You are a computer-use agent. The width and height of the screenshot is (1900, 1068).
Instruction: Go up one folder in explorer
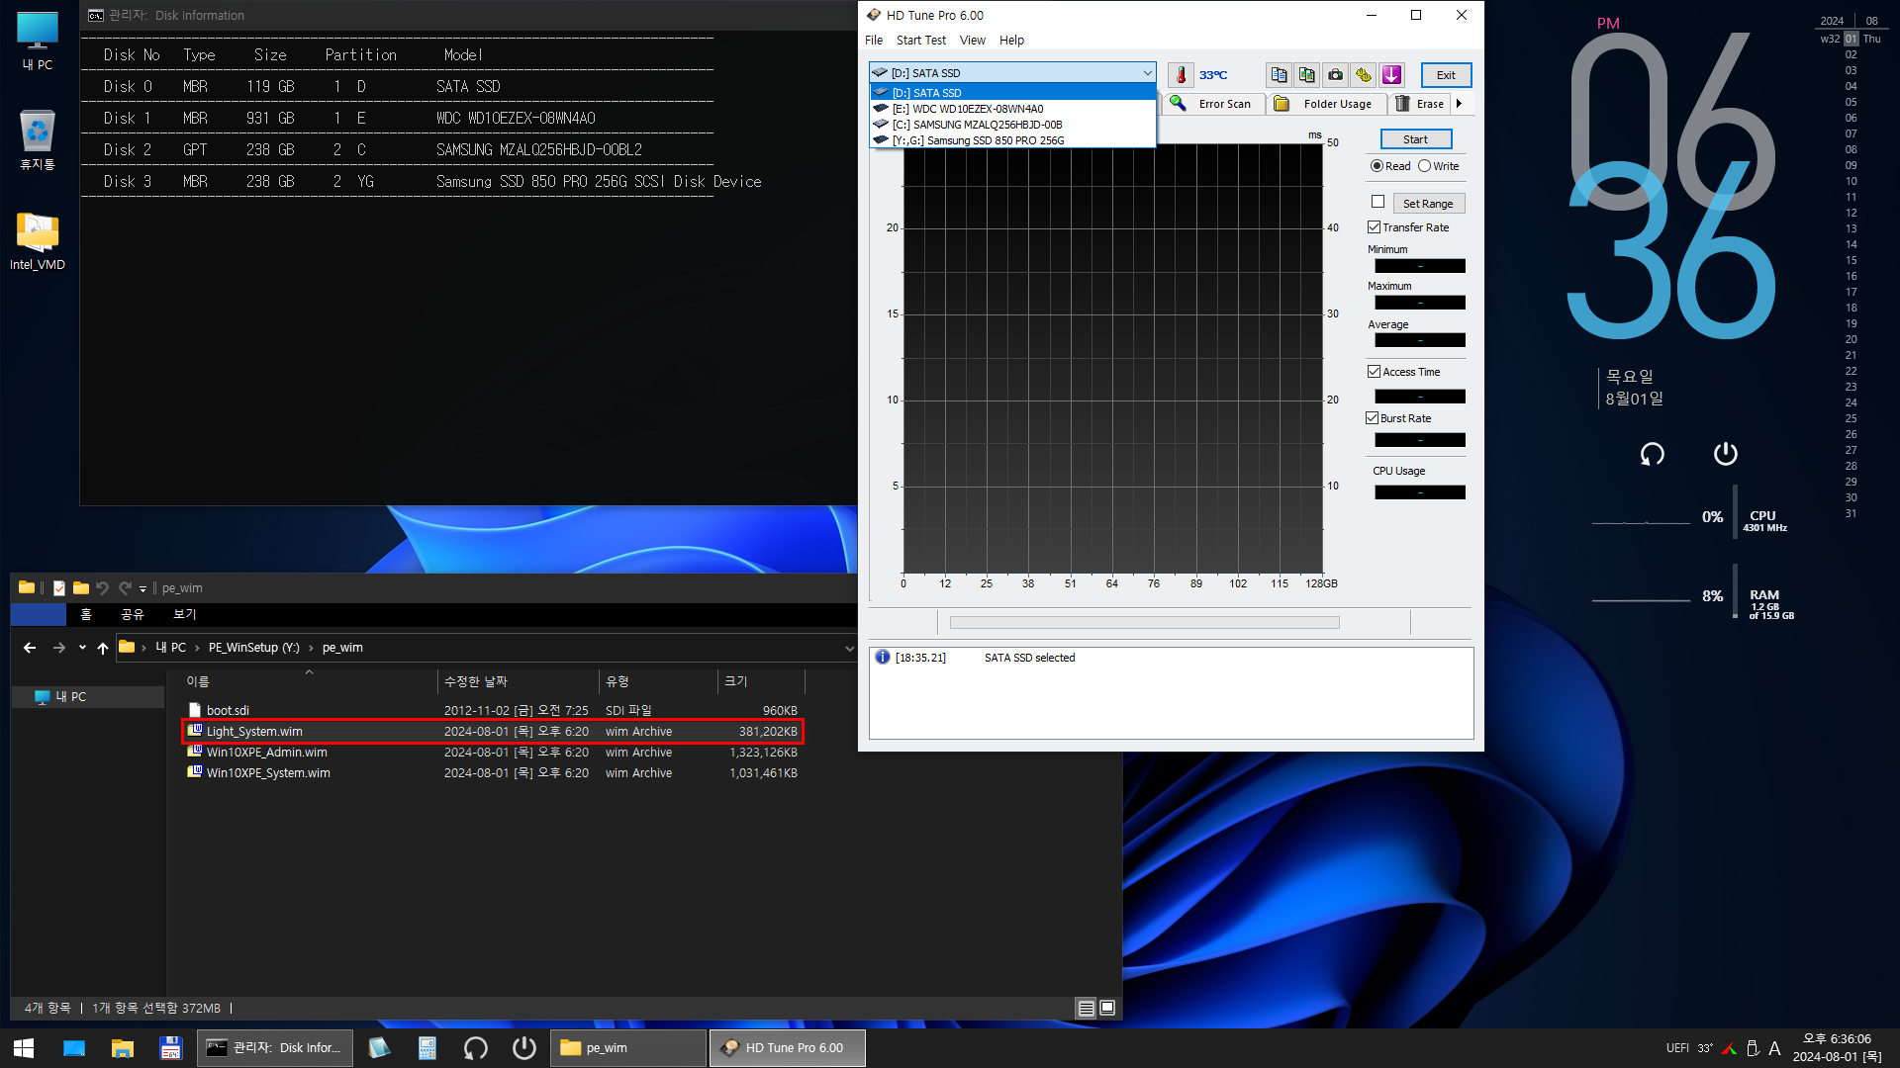pyautogui.click(x=103, y=648)
